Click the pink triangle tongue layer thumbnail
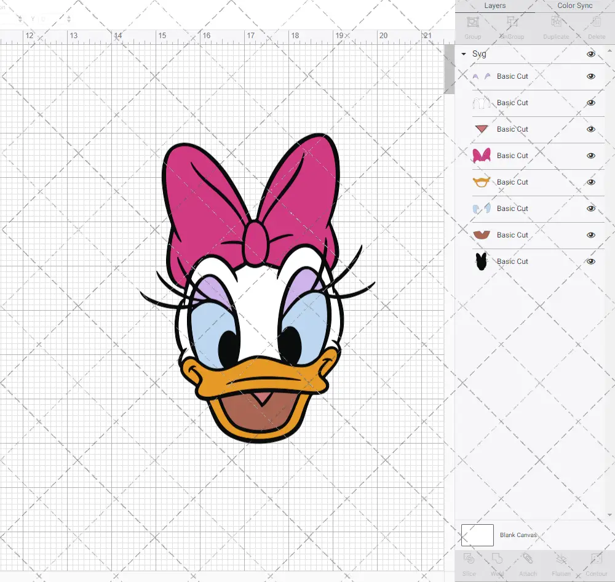The height and width of the screenshot is (582, 615). [x=482, y=129]
